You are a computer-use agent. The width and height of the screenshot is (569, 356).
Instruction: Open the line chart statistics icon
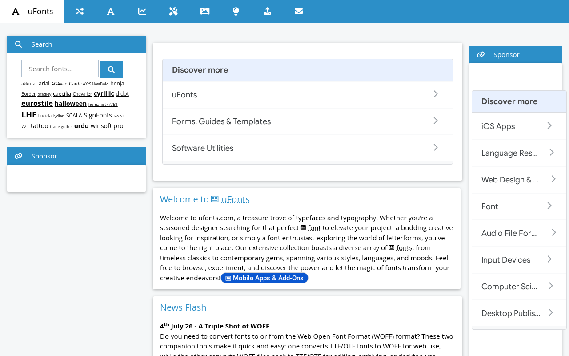(142, 12)
